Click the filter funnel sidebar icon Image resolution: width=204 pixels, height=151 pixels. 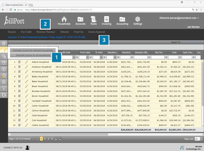[4, 88]
